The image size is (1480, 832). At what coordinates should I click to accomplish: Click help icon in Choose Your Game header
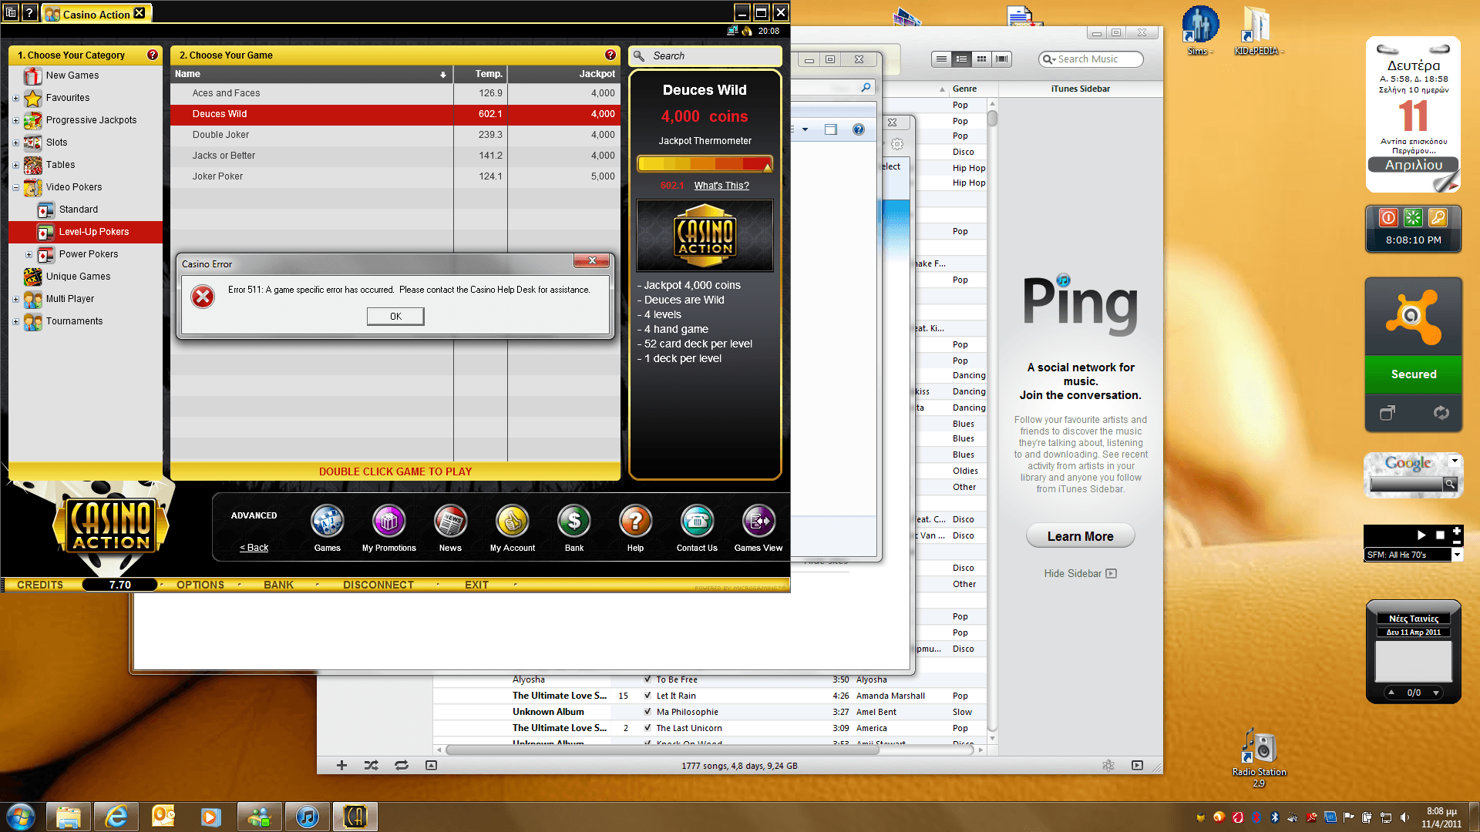click(x=610, y=55)
